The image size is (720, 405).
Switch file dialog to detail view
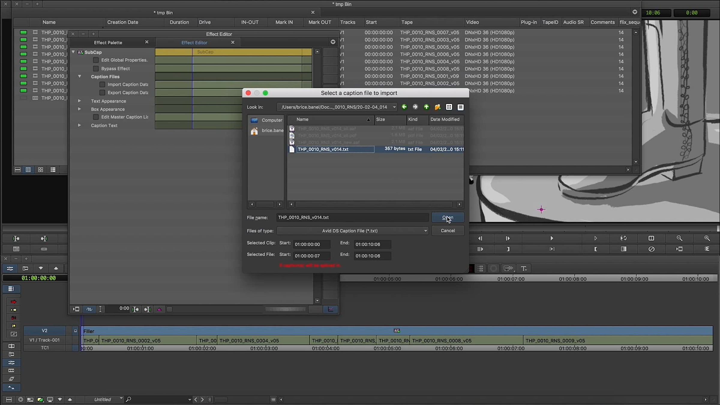pos(460,107)
